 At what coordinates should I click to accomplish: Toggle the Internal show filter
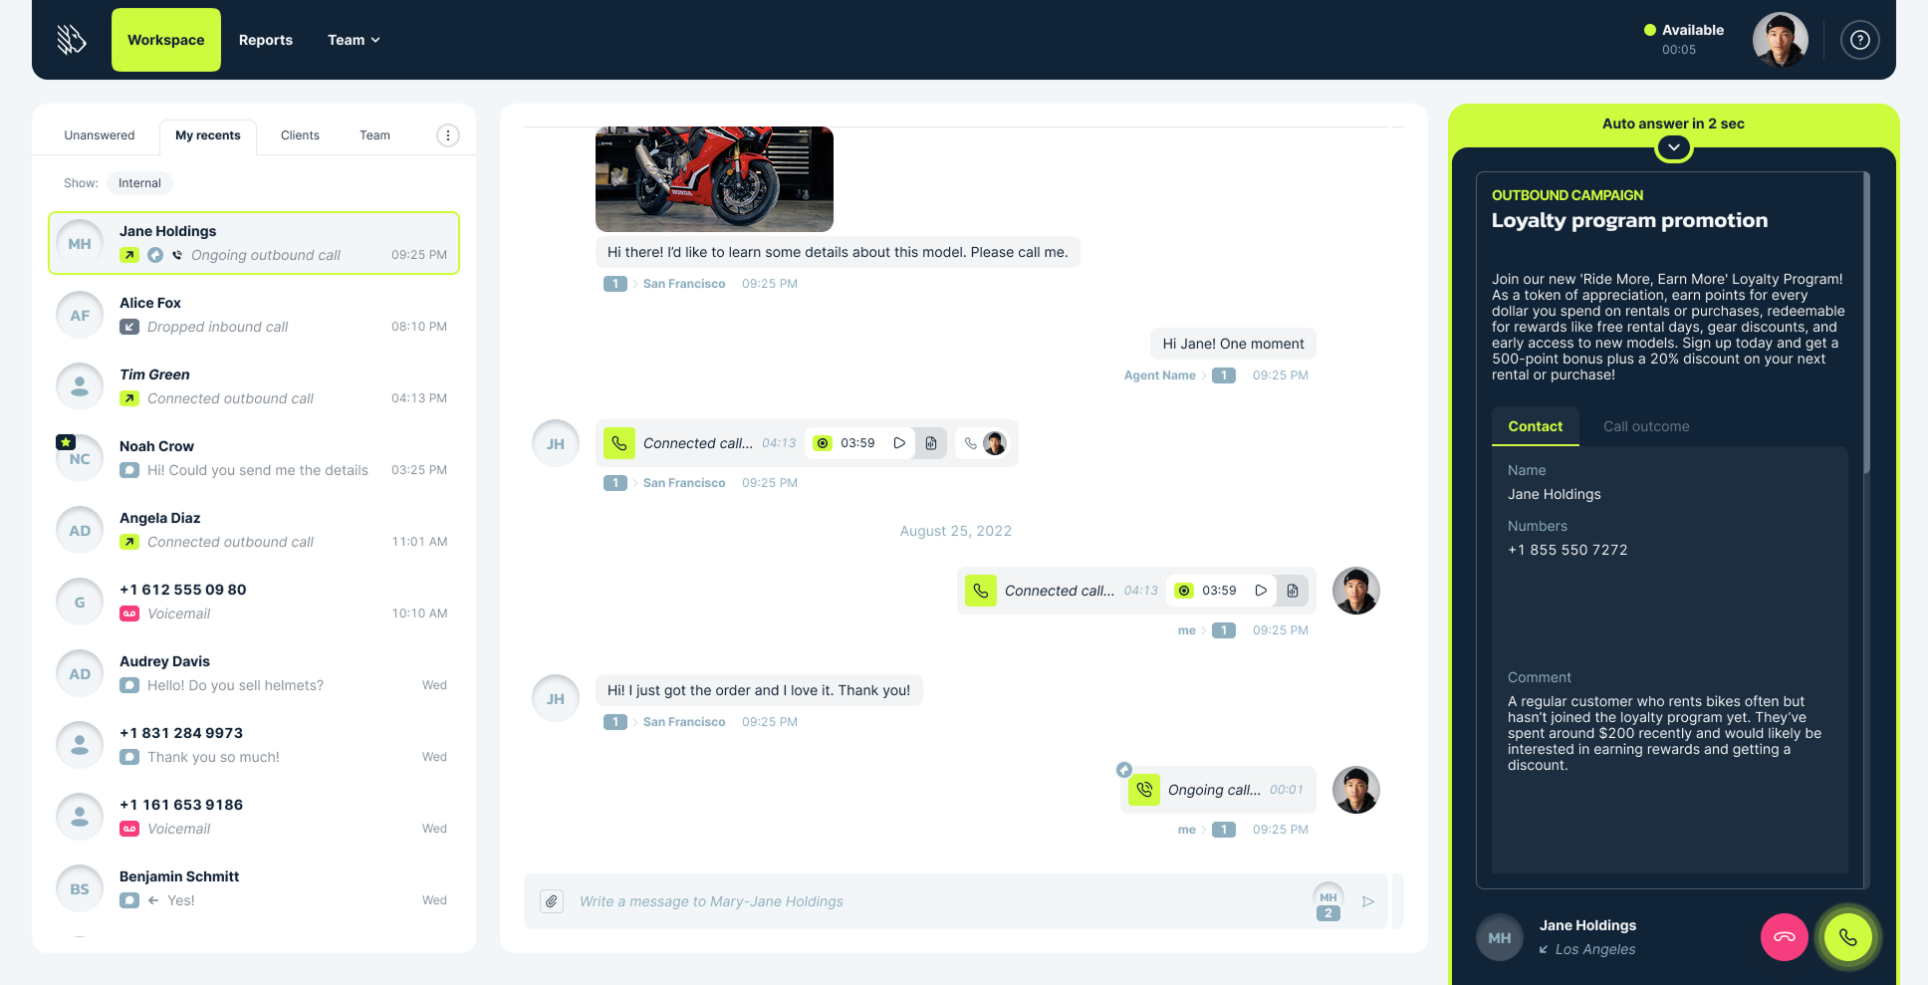pyautogui.click(x=139, y=183)
